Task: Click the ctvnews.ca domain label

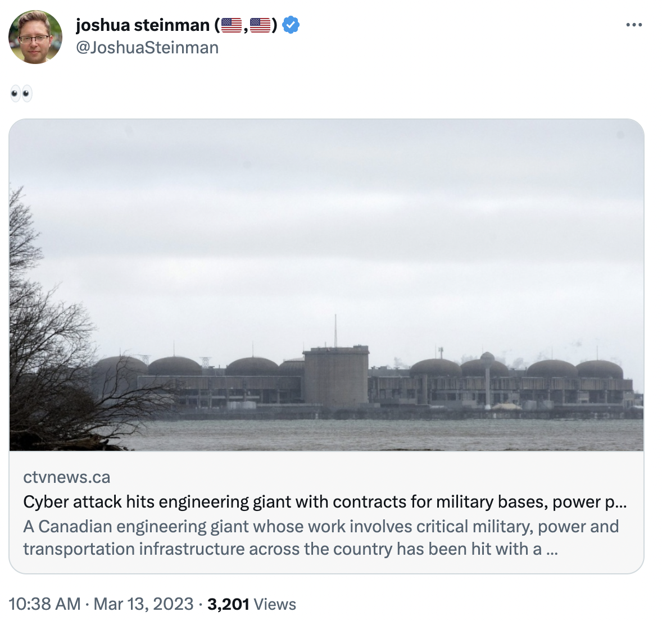Action: point(66,477)
